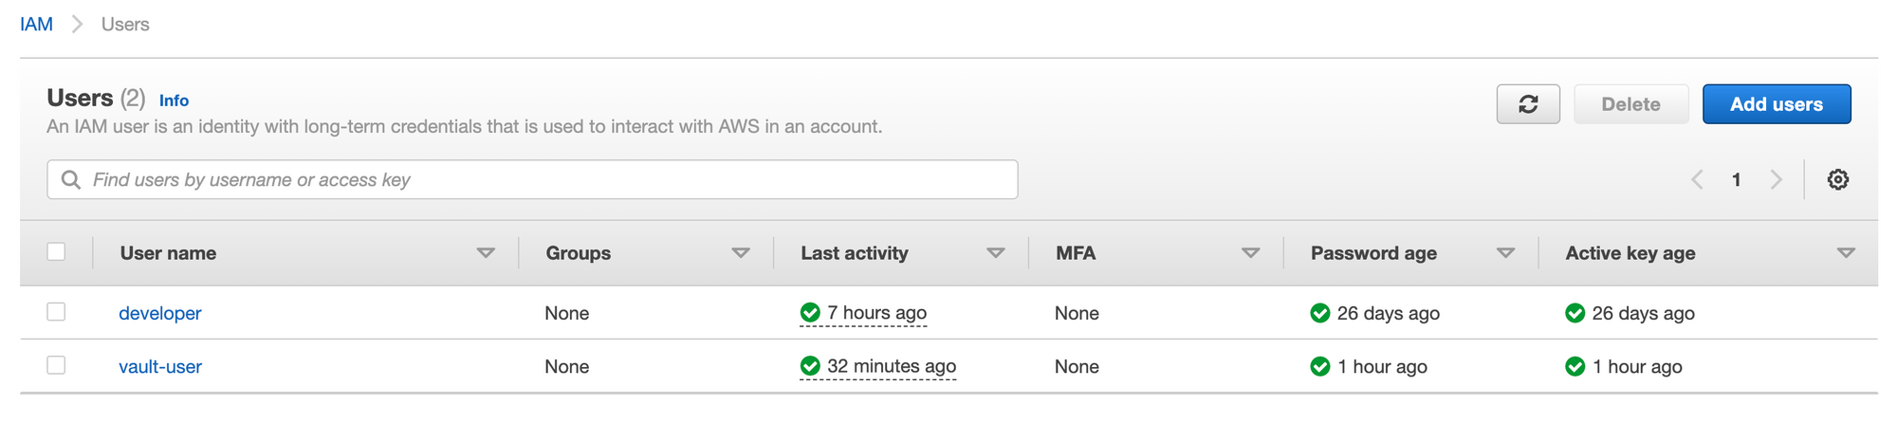Sort by Last activity column arrow
Screen dimensions: 1897x423
pos(996,253)
